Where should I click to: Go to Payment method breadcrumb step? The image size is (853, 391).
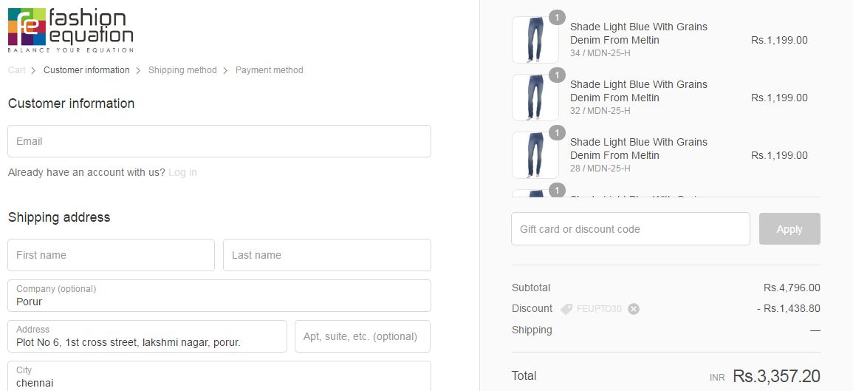pyautogui.click(x=269, y=70)
